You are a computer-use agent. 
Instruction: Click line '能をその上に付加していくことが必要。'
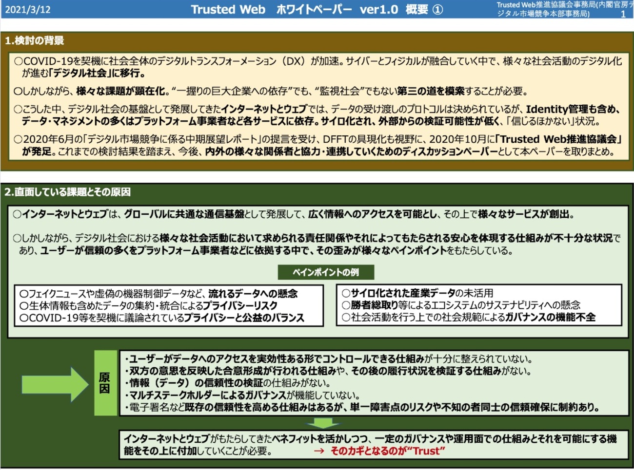(198, 451)
